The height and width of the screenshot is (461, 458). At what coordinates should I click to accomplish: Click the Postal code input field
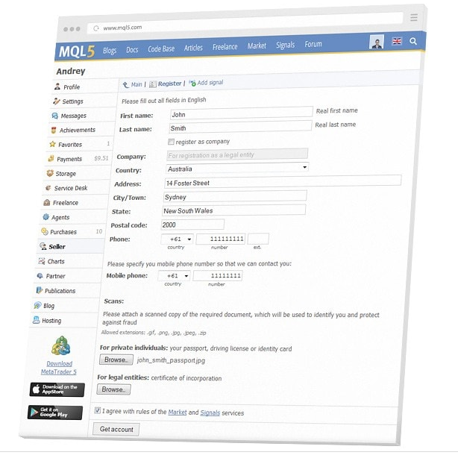[x=193, y=225]
